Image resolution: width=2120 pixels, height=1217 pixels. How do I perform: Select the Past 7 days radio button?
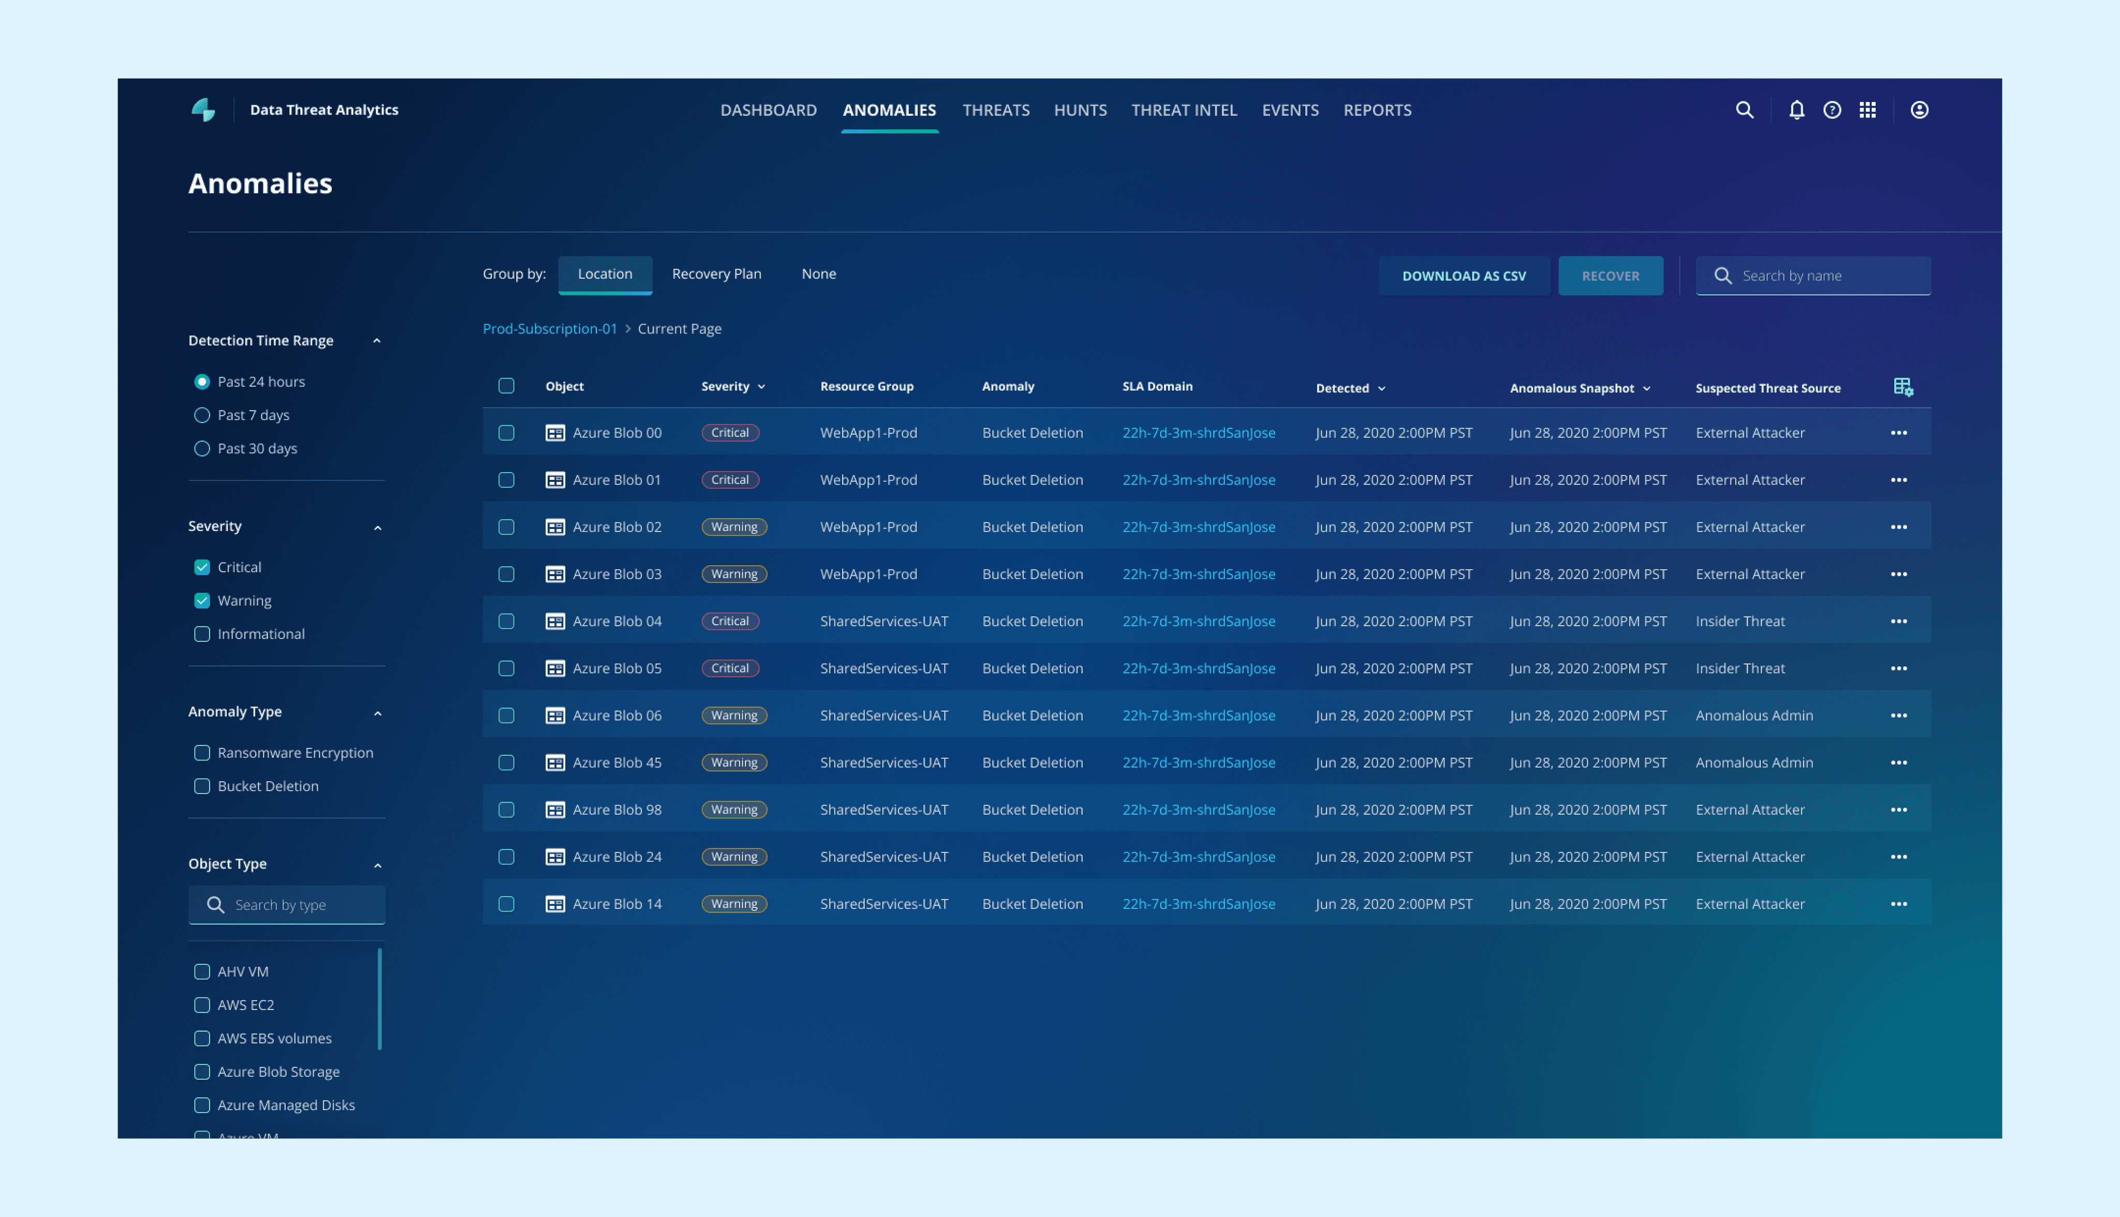point(201,416)
